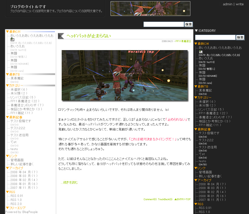249x214 pixels.
Task: Open right recent entry テスト投稿です
Action: click(209, 133)
